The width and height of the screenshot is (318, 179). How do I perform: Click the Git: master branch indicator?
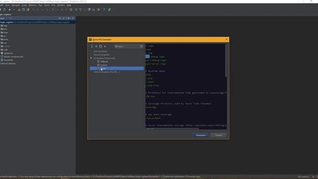304,177
